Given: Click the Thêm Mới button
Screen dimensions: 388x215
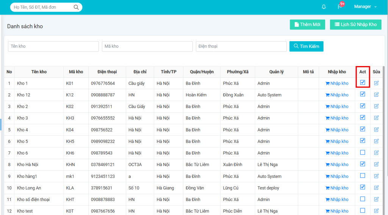Looking at the screenshot, I should click(307, 25).
